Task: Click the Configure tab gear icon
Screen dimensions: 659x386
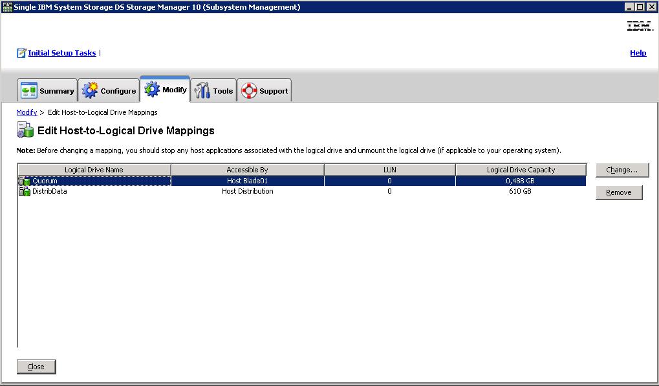Action: click(x=89, y=90)
